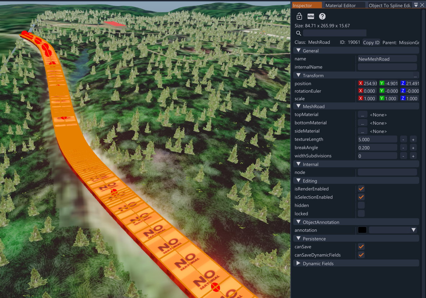Click the position X value field
Image resolution: width=426 pixels, height=298 pixels.
click(370, 83)
